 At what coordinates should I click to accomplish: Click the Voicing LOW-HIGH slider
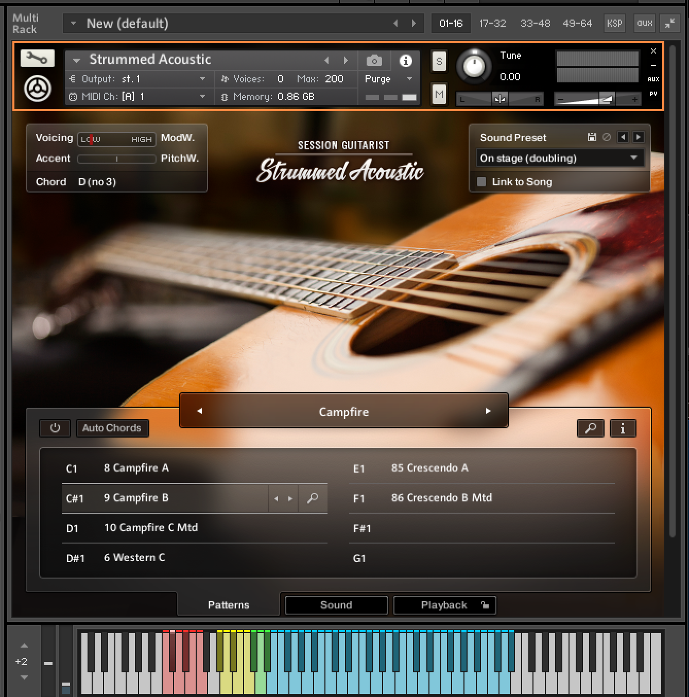[116, 139]
